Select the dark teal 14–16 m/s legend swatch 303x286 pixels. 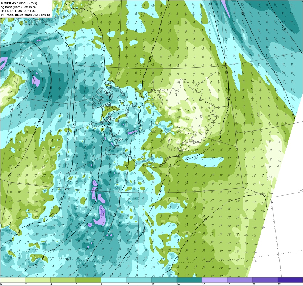189,280
